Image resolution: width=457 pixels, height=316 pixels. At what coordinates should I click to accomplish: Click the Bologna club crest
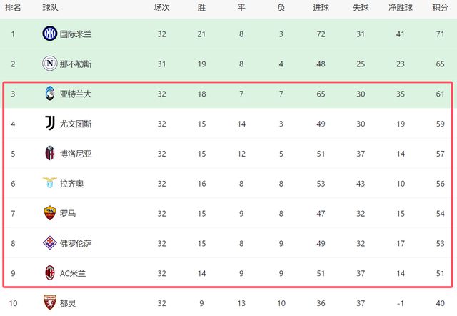click(49, 153)
